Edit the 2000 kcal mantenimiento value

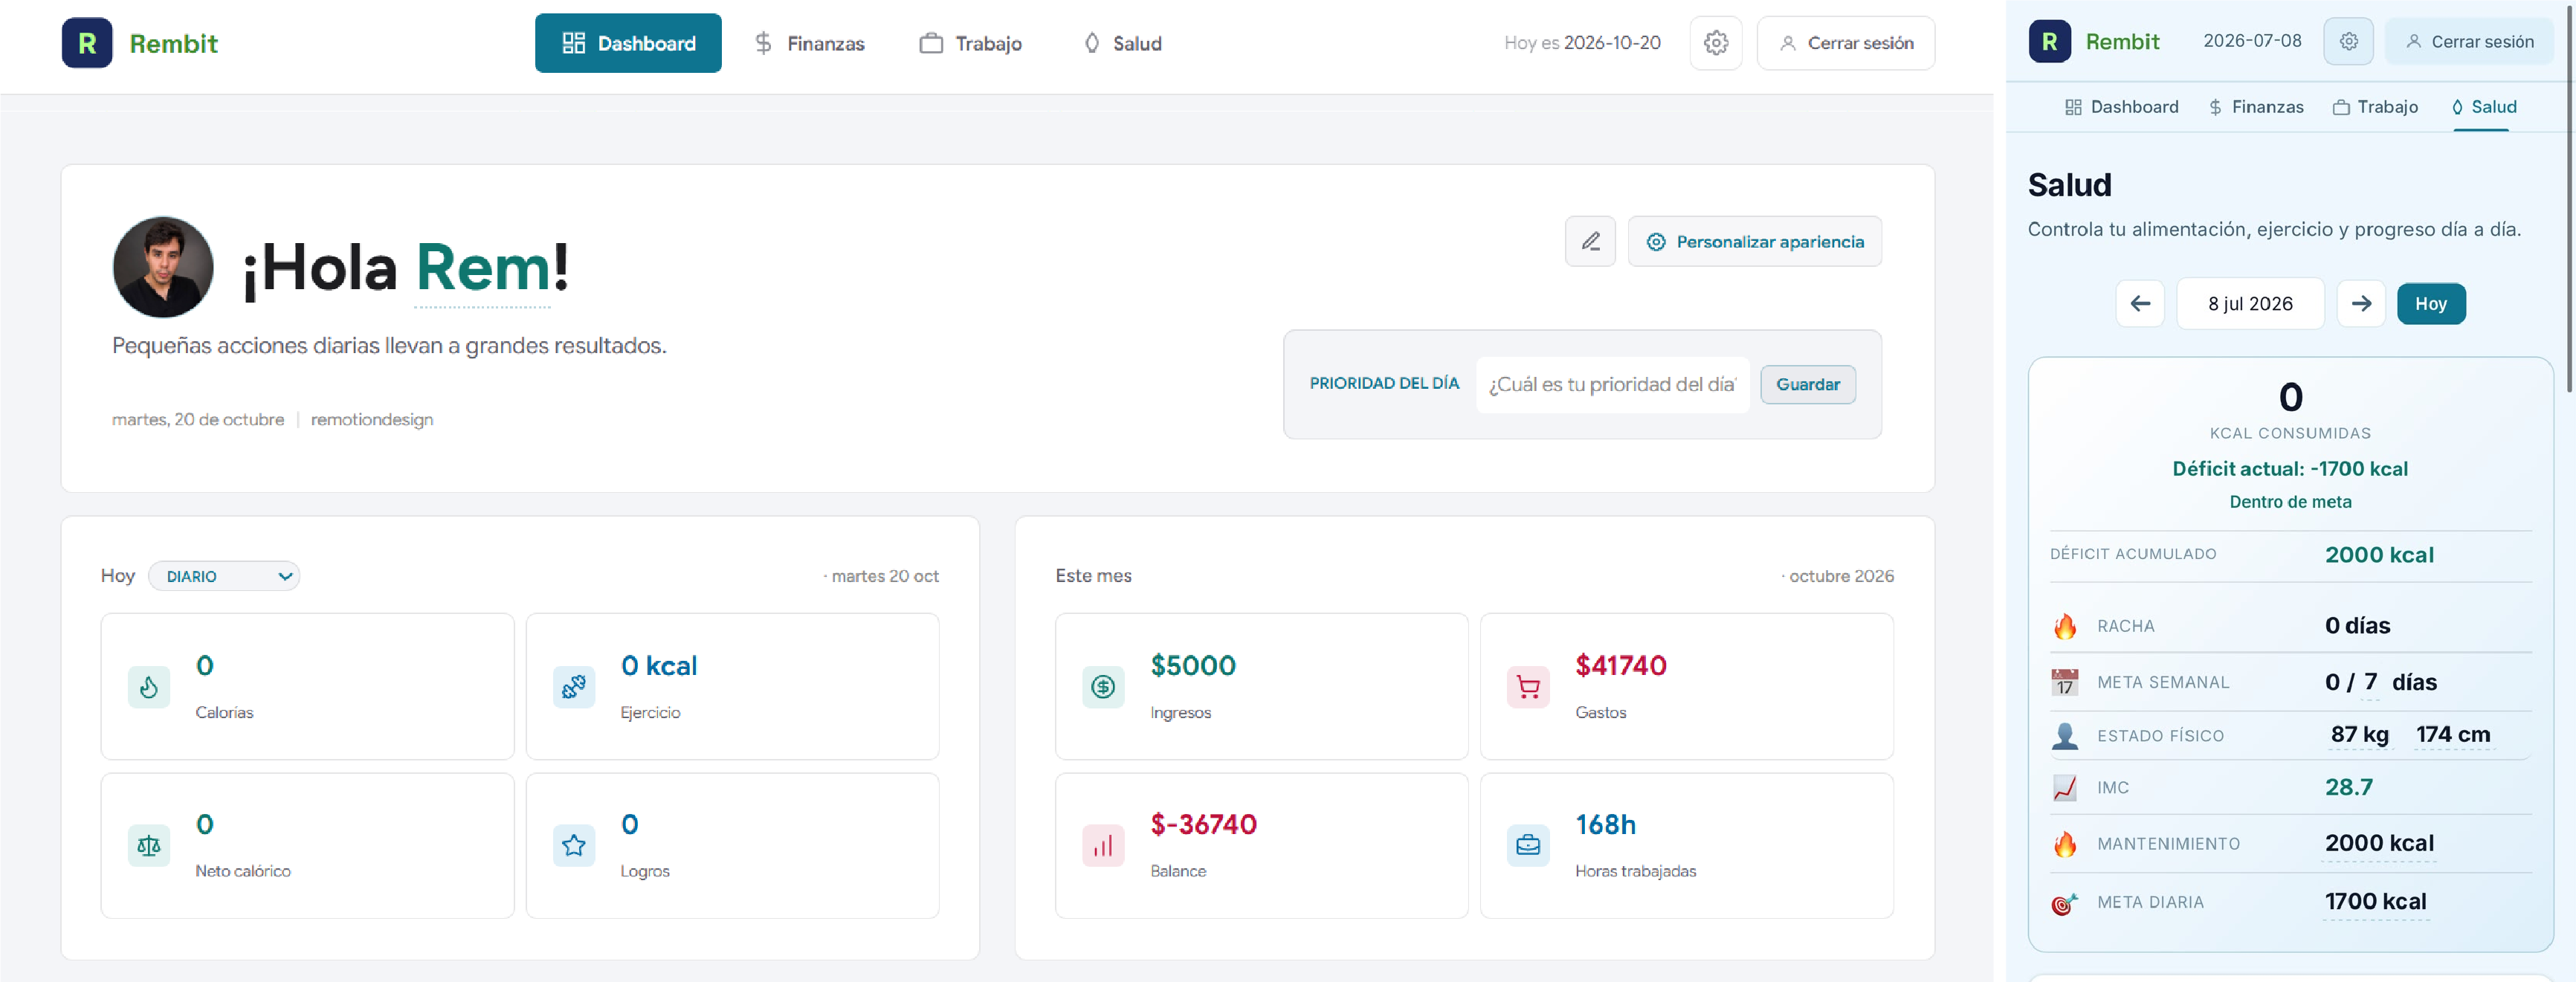click(x=2379, y=844)
